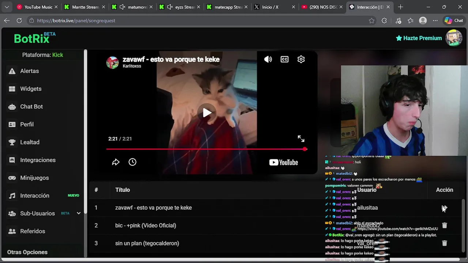The image size is (468, 263).
Task: Open Copilot Chat in the browser
Action: coord(454,21)
